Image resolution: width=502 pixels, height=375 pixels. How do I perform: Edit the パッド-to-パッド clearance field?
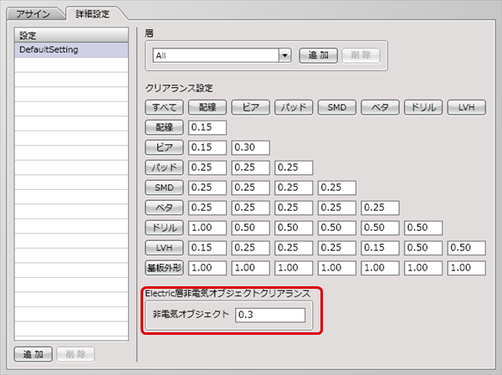click(x=294, y=167)
